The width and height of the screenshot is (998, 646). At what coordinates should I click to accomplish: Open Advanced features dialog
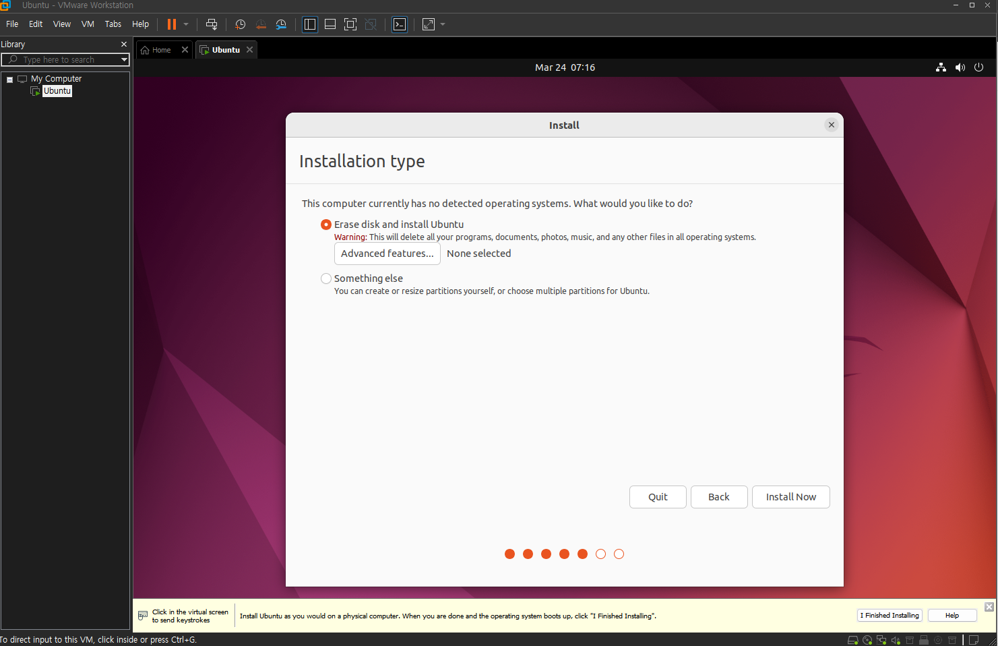point(387,254)
